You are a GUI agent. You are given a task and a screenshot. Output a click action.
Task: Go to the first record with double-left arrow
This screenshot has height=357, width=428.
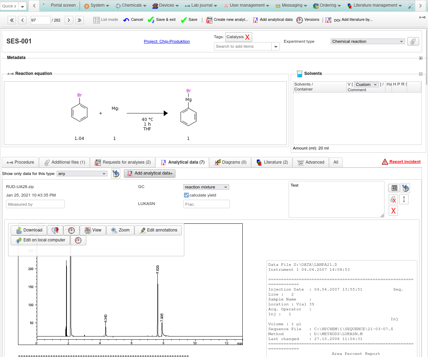tap(12, 20)
